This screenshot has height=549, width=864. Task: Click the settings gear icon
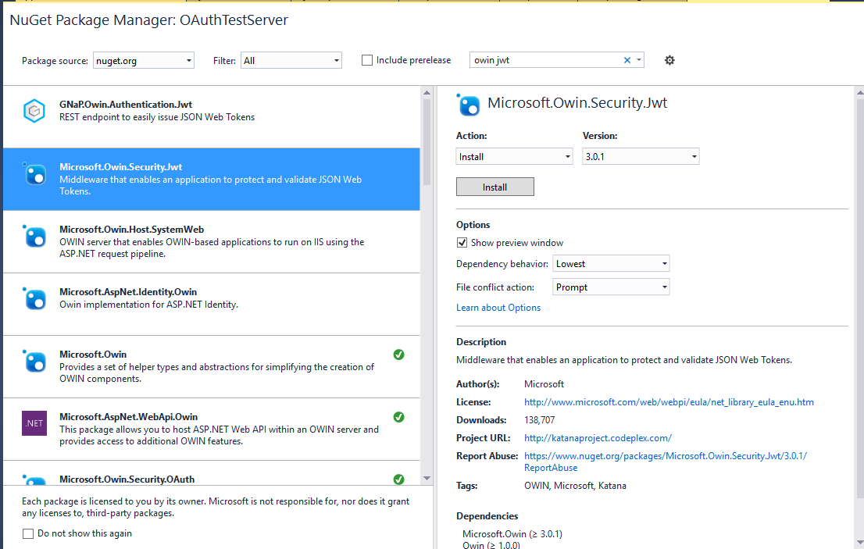click(669, 59)
